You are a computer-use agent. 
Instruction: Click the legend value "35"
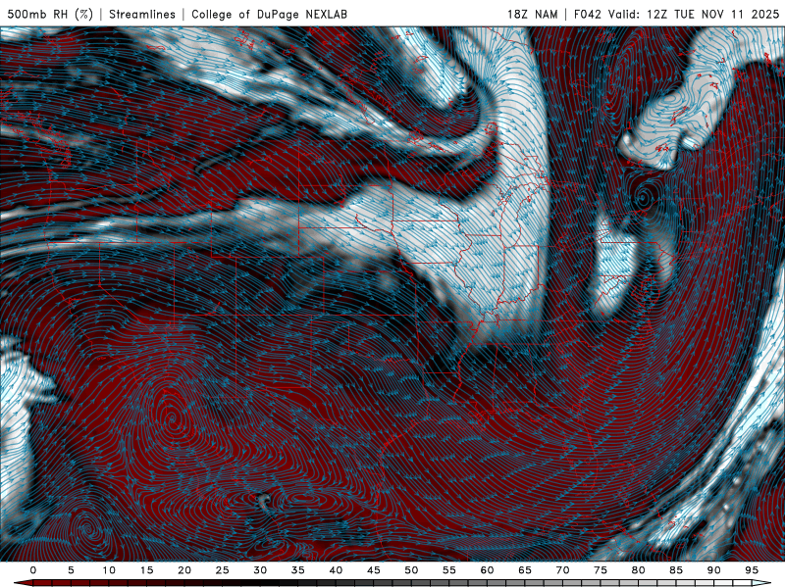coord(298,570)
